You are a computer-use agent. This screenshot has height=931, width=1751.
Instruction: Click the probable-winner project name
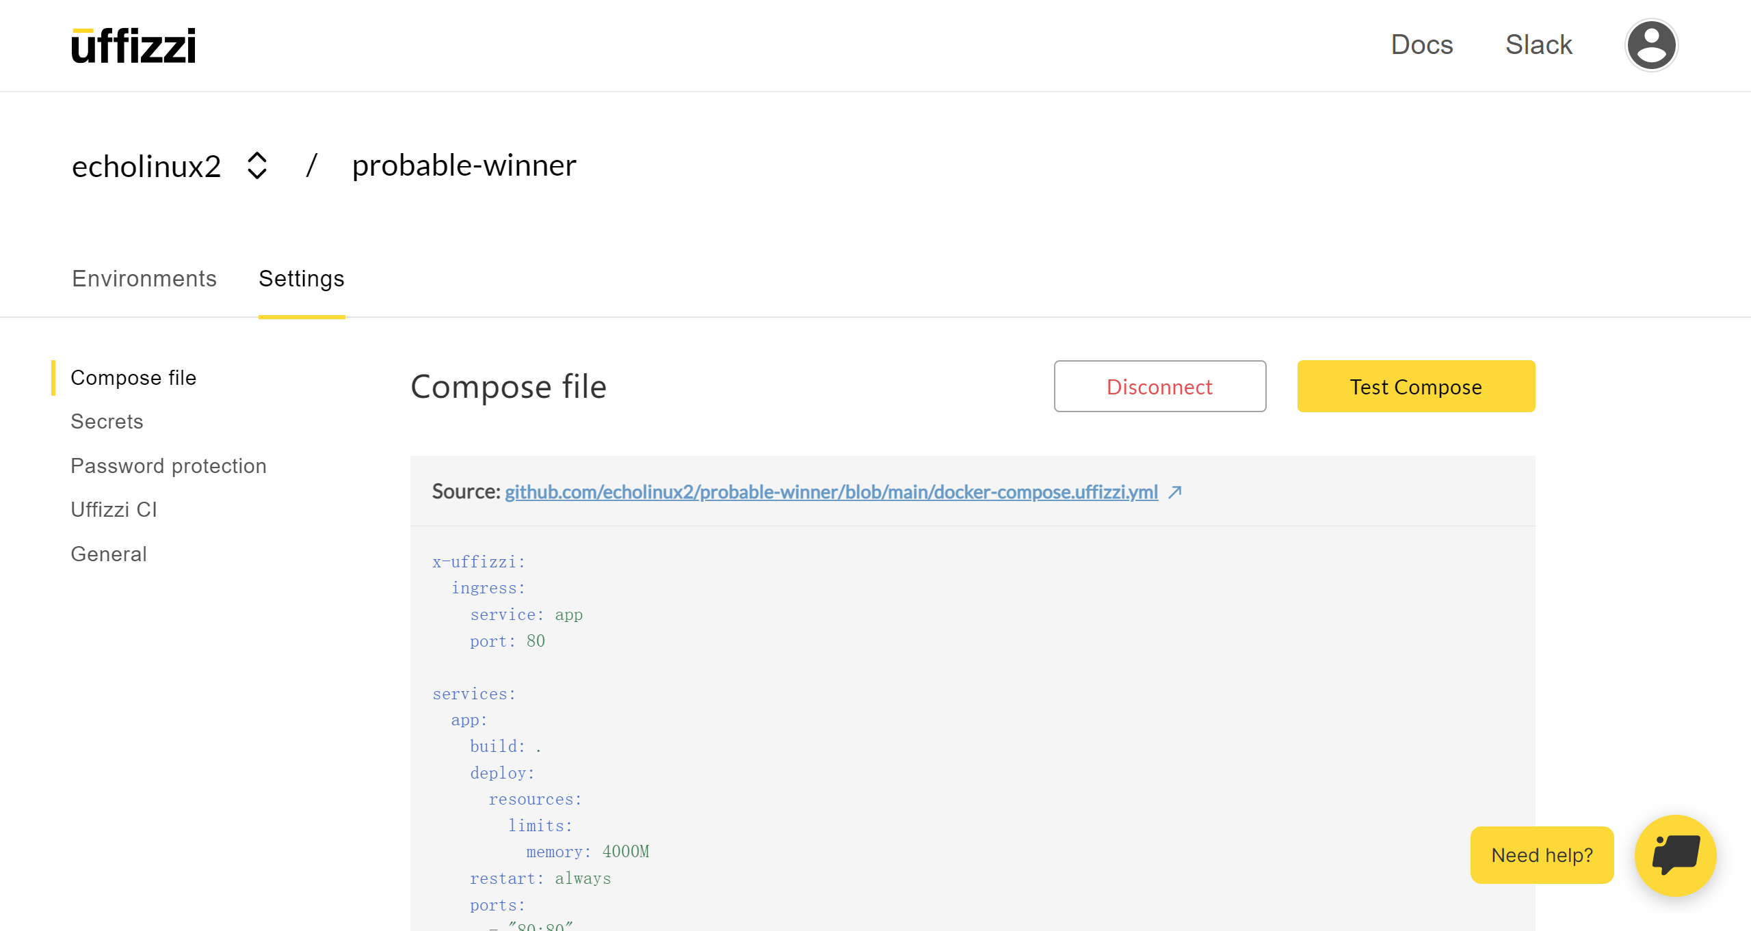(464, 165)
